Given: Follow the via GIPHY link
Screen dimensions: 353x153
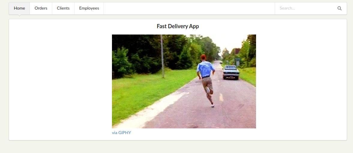Looking at the screenshot, I should tap(121, 133).
